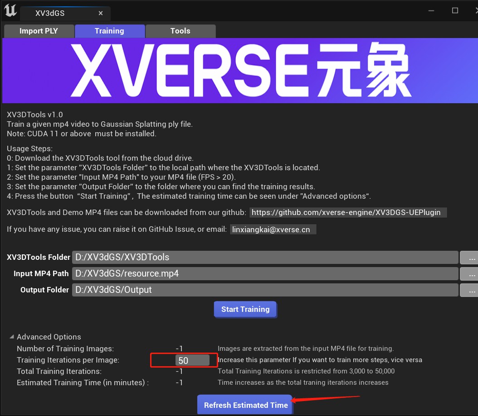The height and width of the screenshot is (416, 478).
Task: Start the training process
Action: click(x=245, y=310)
